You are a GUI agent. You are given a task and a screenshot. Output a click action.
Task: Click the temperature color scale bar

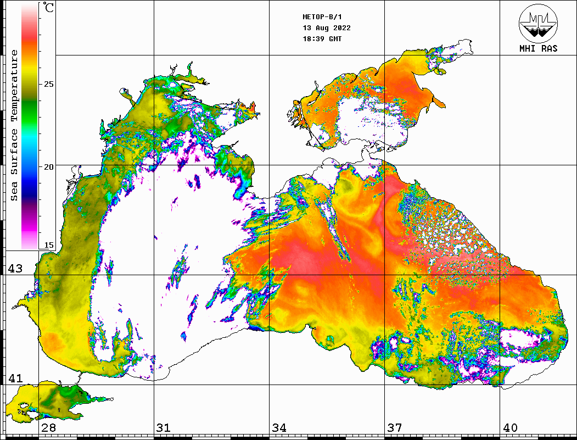tap(30, 126)
